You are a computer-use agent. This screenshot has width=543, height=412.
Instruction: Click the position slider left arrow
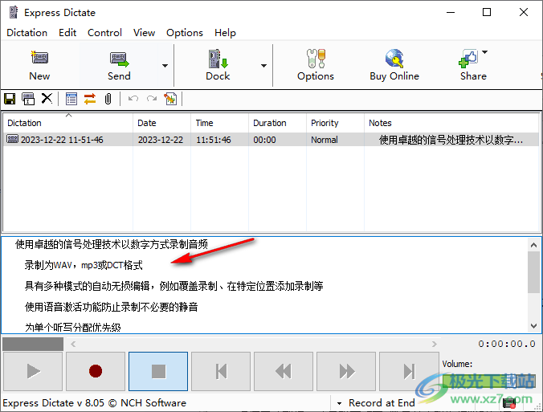pyautogui.click(x=73, y=345)
